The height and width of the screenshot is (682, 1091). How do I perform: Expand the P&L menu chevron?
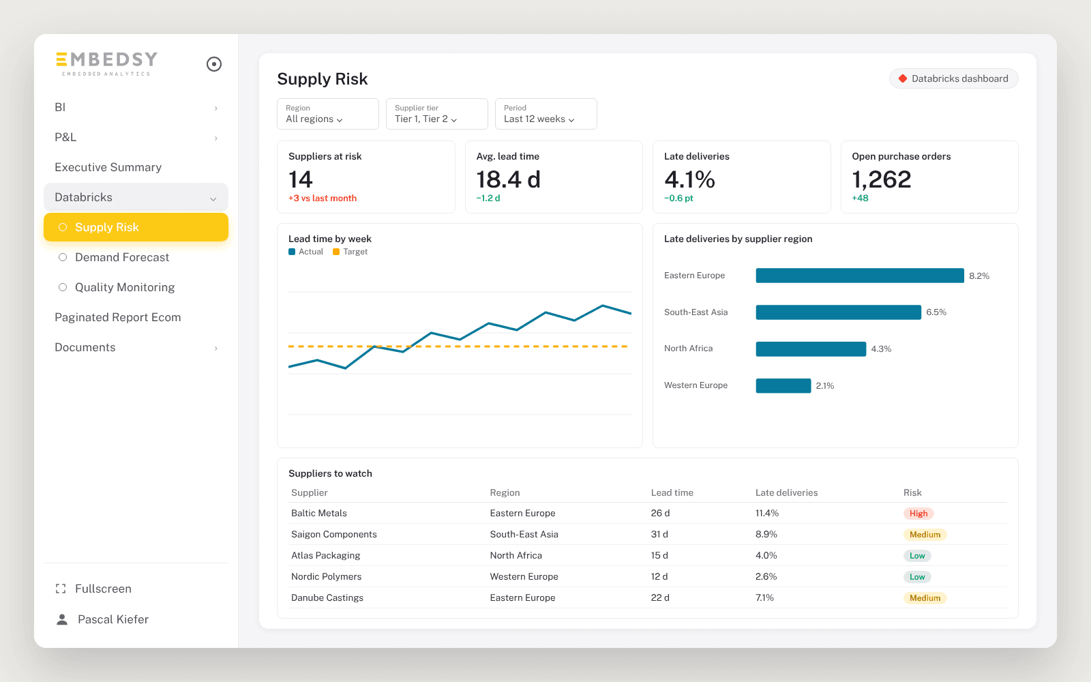pyautogui.click(x=216, y=138)
